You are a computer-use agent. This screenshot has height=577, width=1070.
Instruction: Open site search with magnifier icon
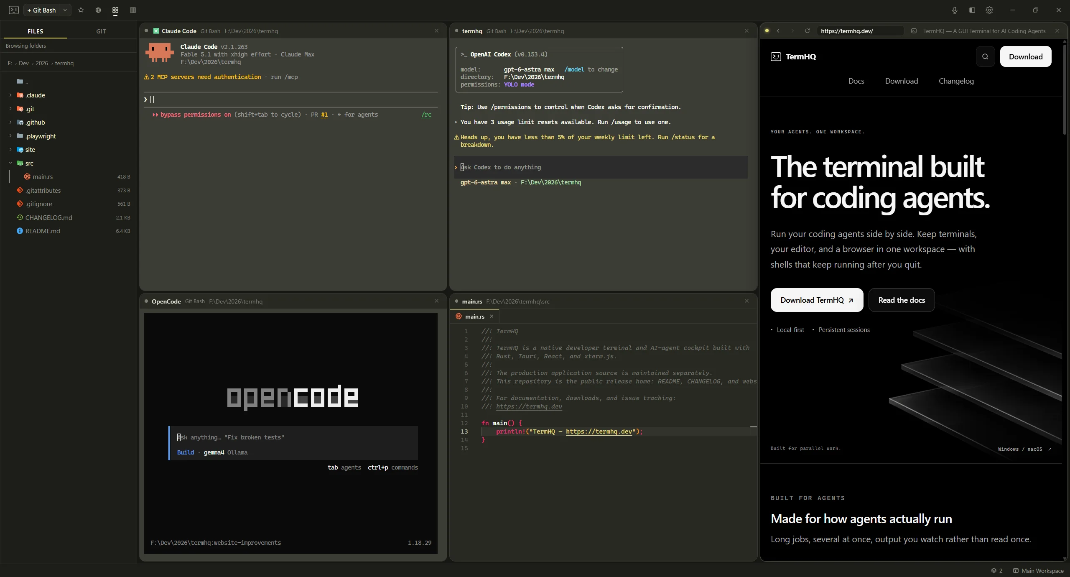coord(985,57)
